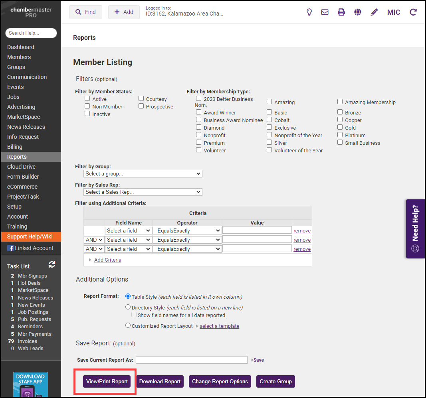Open the Facebook Linked Account item

click(x=30, y=248)
